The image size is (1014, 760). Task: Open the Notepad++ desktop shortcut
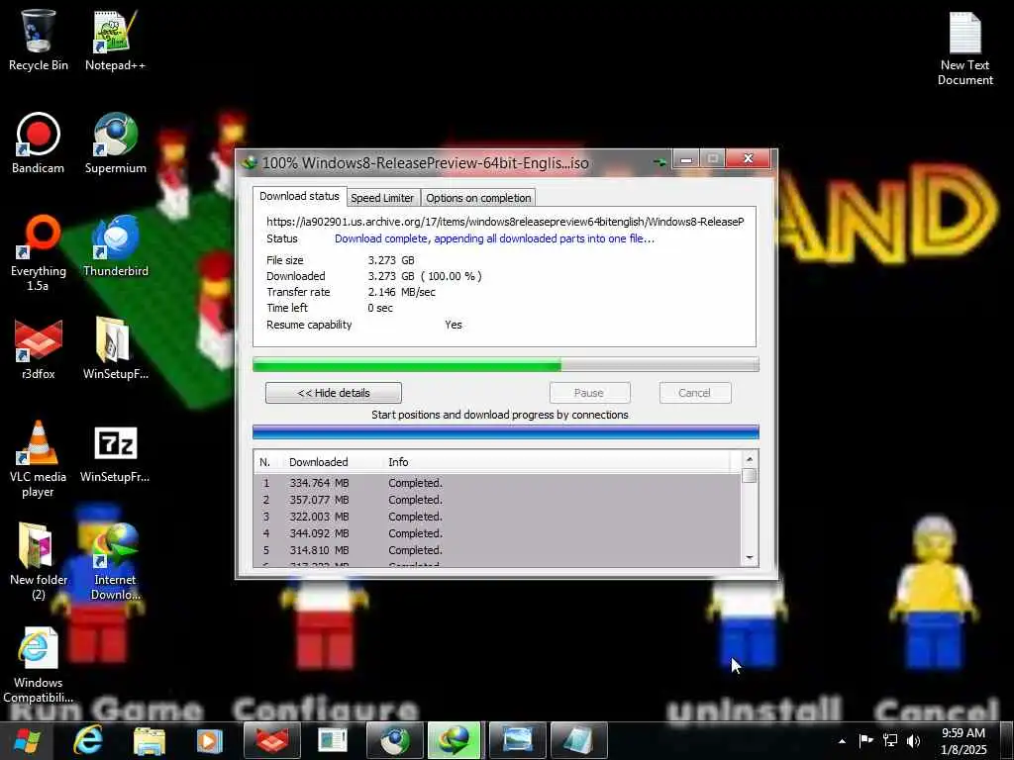pyautogui.click(x=115, y=40)
